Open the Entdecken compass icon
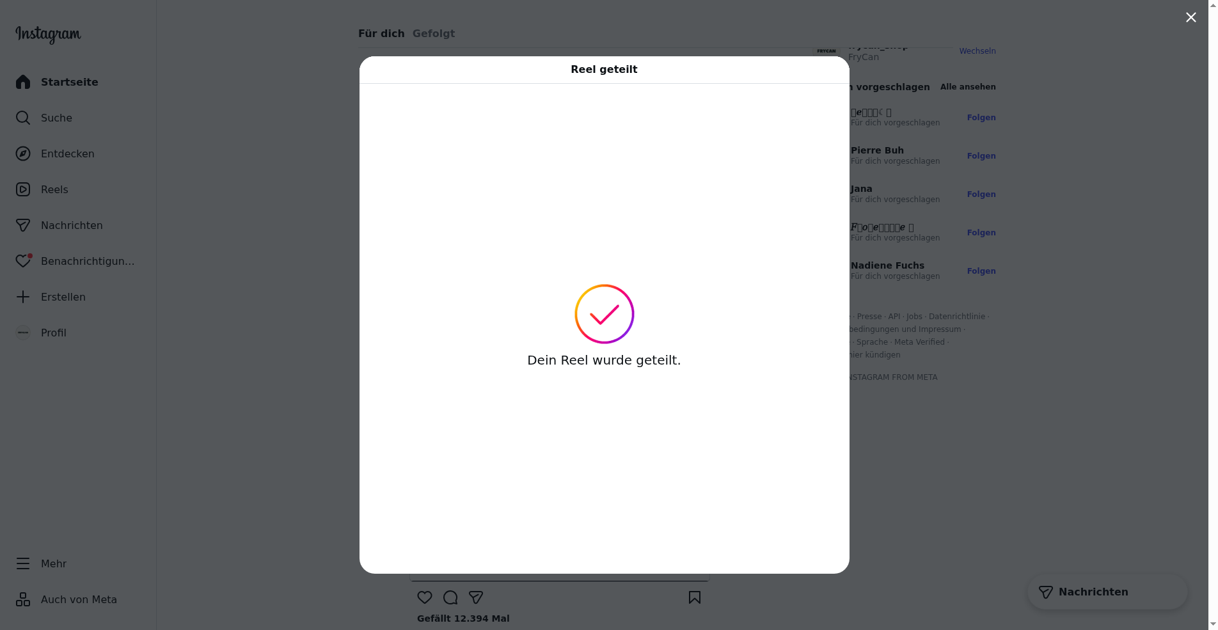1218x630 pixels. (23, 154)
